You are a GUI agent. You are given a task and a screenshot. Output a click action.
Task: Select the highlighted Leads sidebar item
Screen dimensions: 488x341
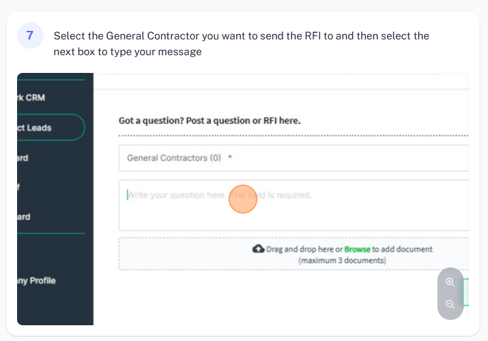pos(51,127)
